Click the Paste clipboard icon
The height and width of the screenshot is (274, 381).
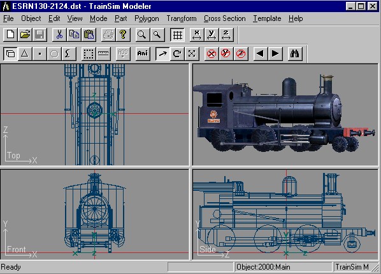[89, 35]
